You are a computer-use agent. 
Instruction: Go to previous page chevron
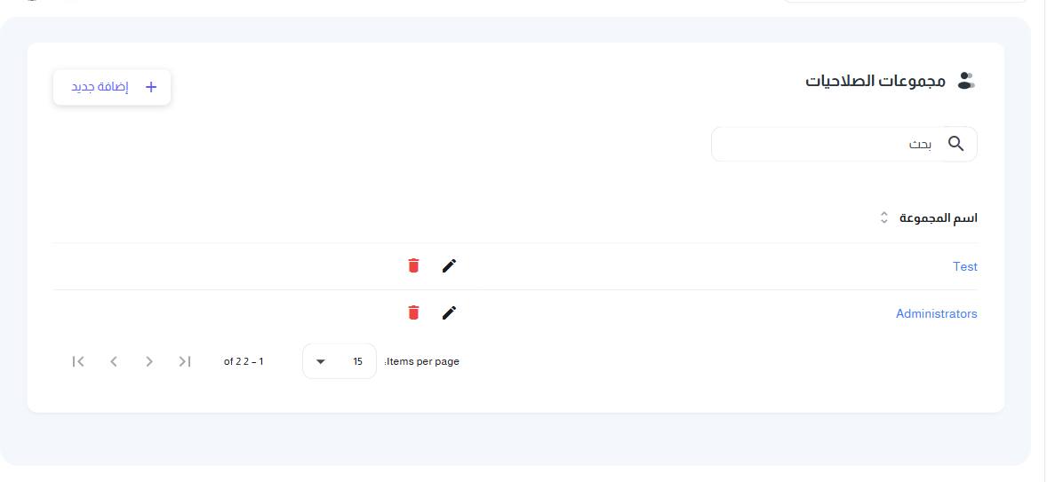click(114, 361)
